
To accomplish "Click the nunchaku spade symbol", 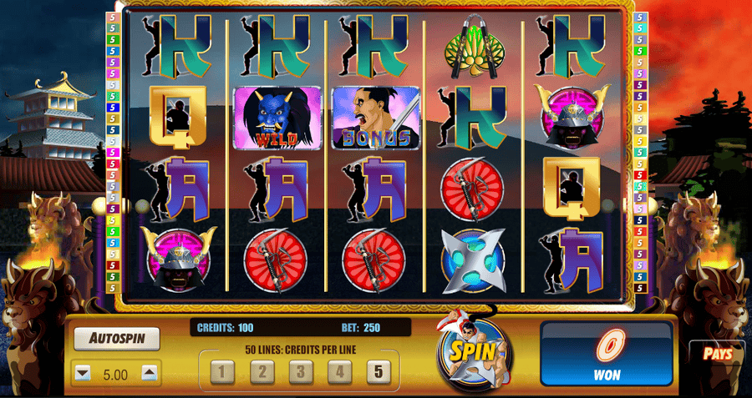I will 472,47.
